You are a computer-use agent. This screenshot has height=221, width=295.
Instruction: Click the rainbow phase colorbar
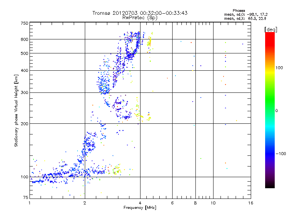[x=270, y=110]
